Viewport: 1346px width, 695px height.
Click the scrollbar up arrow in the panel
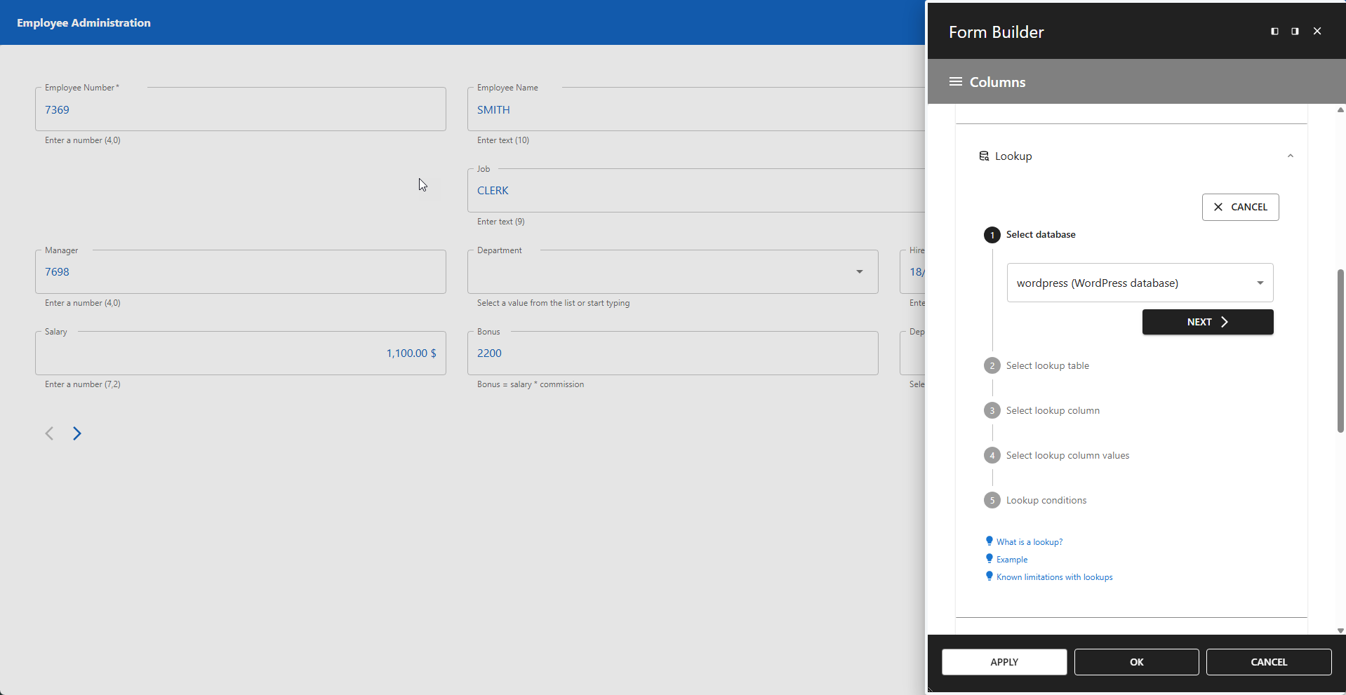[x=1340, y=110]
